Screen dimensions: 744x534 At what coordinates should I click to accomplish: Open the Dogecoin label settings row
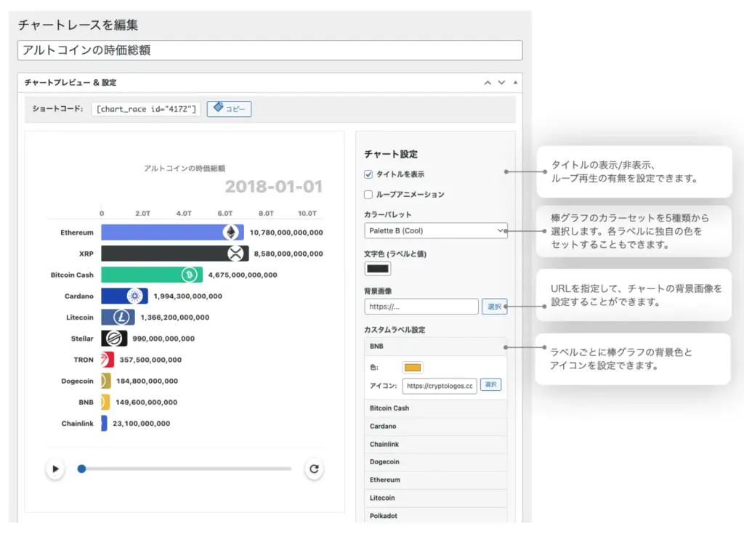(434, 462)
